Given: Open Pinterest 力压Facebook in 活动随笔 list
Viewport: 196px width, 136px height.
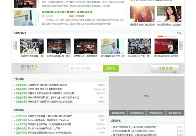Looking at the screenshot, I should coord(134,131).
